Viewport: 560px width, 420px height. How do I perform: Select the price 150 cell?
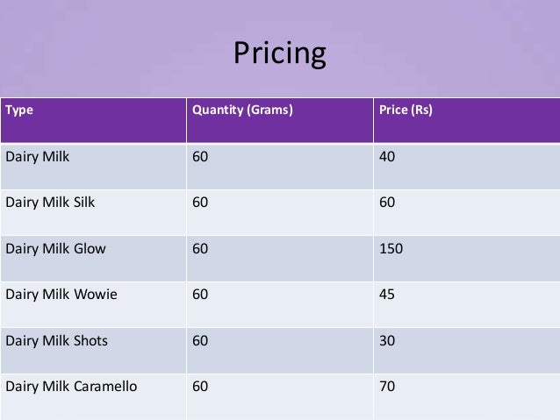pyautogui.click(x=391, y=248)
